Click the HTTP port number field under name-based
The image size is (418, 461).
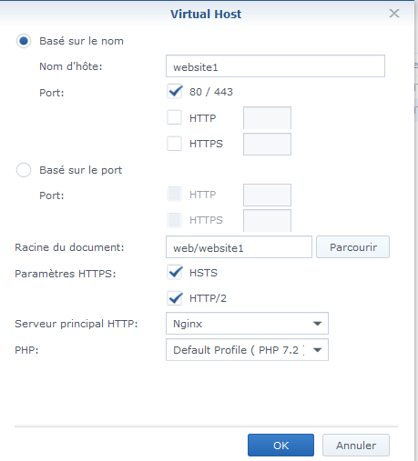[x=267, y=117]
